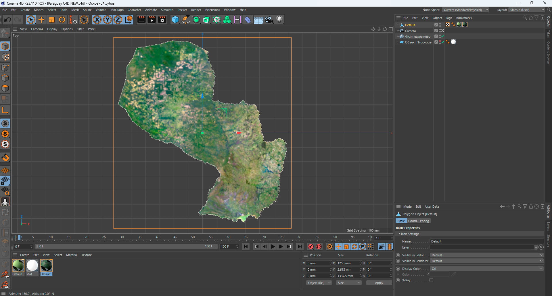
Task: Enable the X-Ray checkbox
Action: pyautogui.click(x=431, y=280)
